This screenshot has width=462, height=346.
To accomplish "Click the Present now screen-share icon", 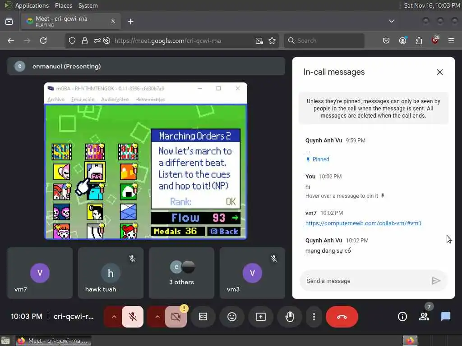I will 261,317.
